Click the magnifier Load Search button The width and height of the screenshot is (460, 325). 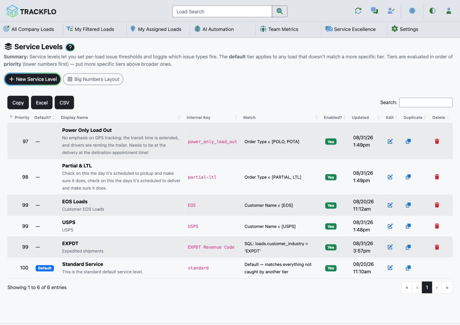[280, 11]
